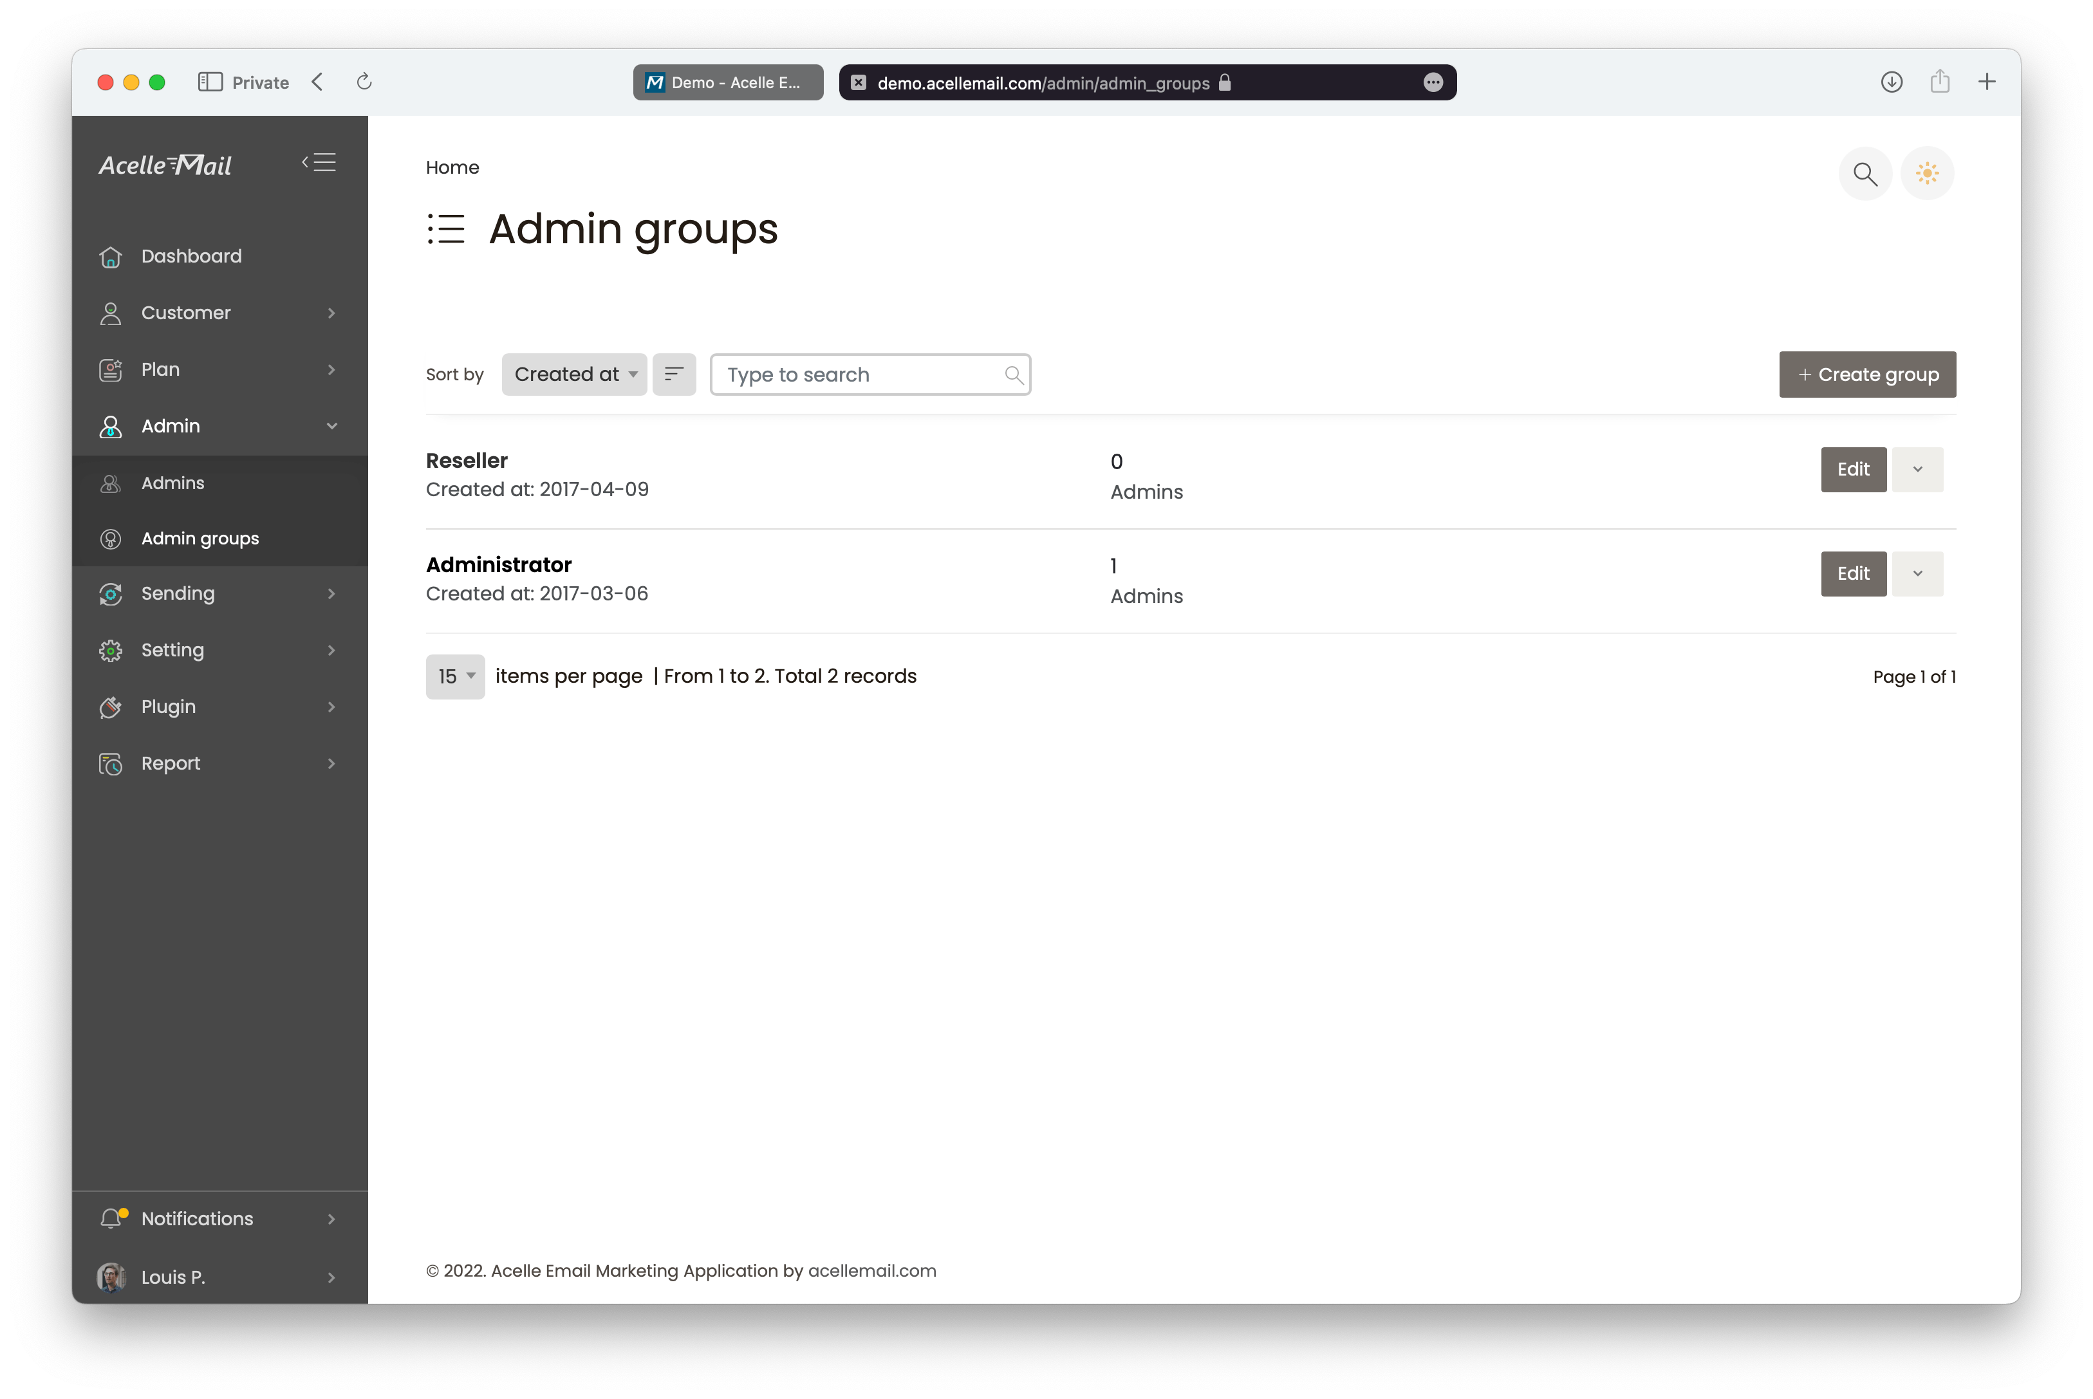The width and height of the screenshot is (2093, 1399).
Task: Click the search input field
Action: [870, 373]
